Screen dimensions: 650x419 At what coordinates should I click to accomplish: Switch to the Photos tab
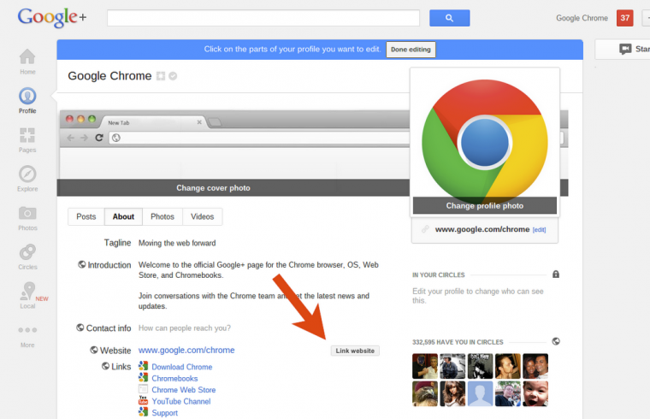(x=162, y=216)
